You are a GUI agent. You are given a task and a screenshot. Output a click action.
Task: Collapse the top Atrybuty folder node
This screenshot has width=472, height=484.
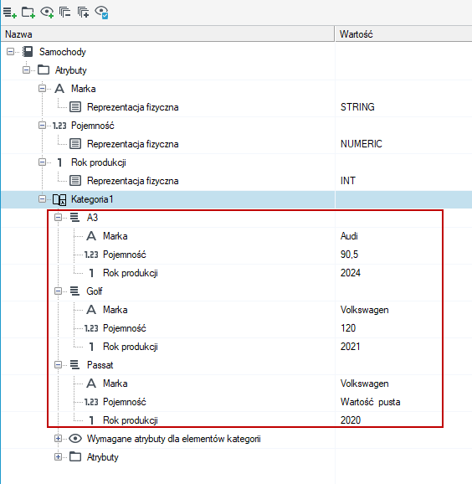[x=26, y=70]
